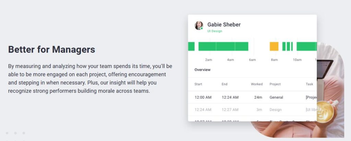This screenshot has height=141, width=351.
Task: Select the 12:24 AM Design time entry row
Action: (x=252, y=110)
